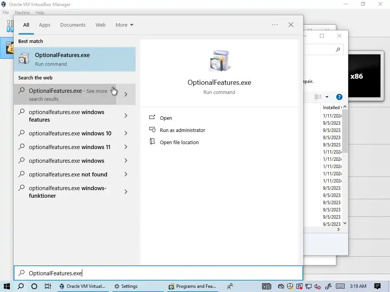Click OneDrive cloud tray icon
390x292 pixels.
281,286
